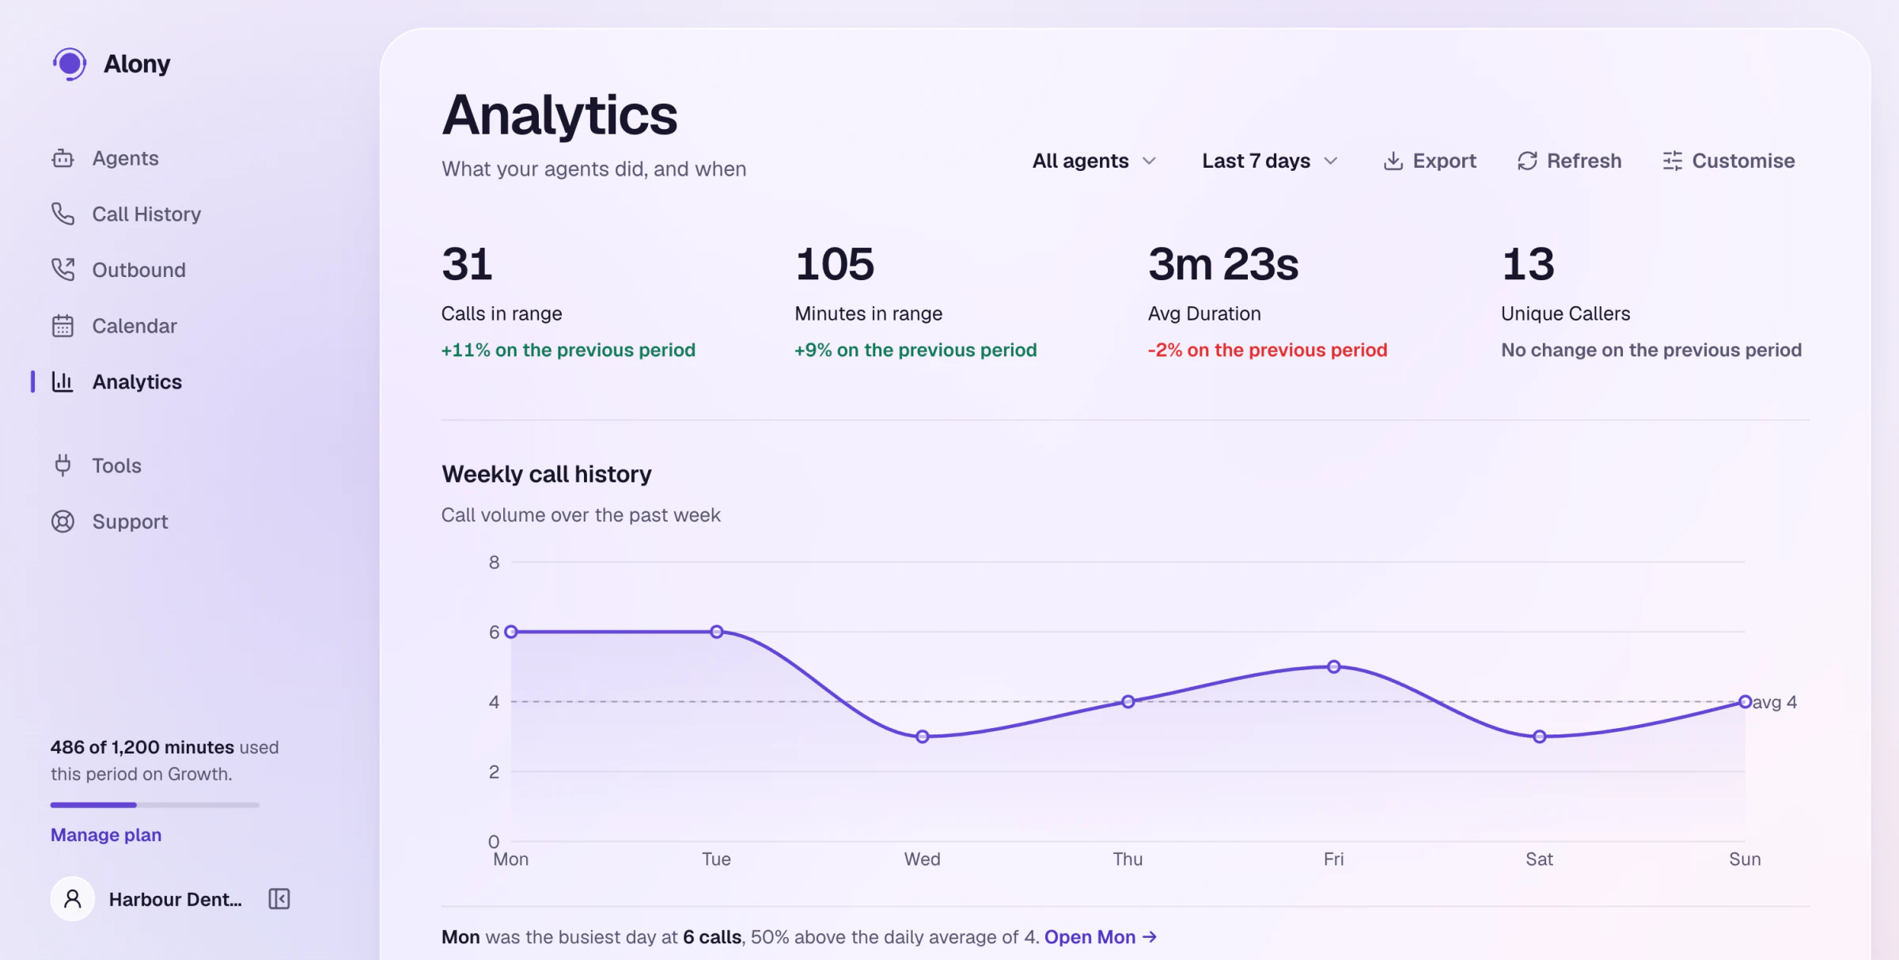Screen dimensions: 1899x960
Task: Click the Tue data point on chart
Action: click(716, 632)
